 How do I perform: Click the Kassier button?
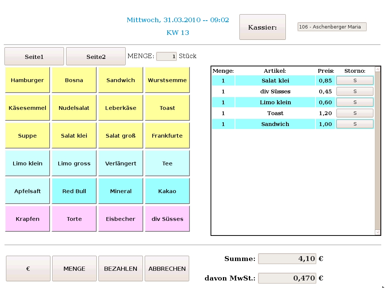click(x=262, y=27)
